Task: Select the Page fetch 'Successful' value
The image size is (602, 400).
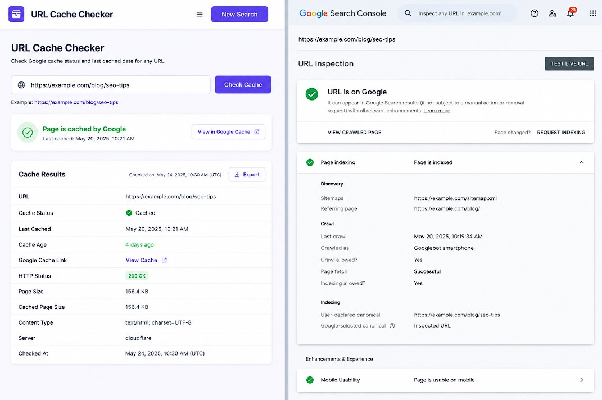Action: (427, 271)
